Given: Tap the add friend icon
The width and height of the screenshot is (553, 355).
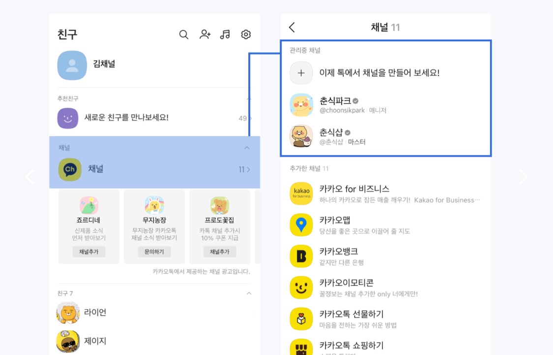Looking at the screenshot, I should (x=205, y=34).
